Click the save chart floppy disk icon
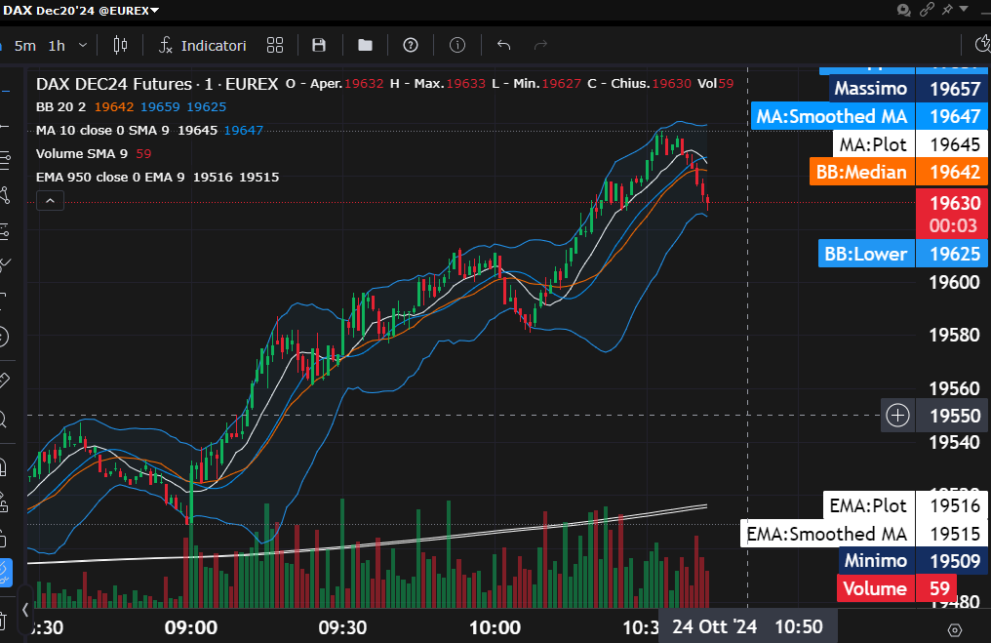Viewport: 991px width, 643px height. tap(319, 45)
